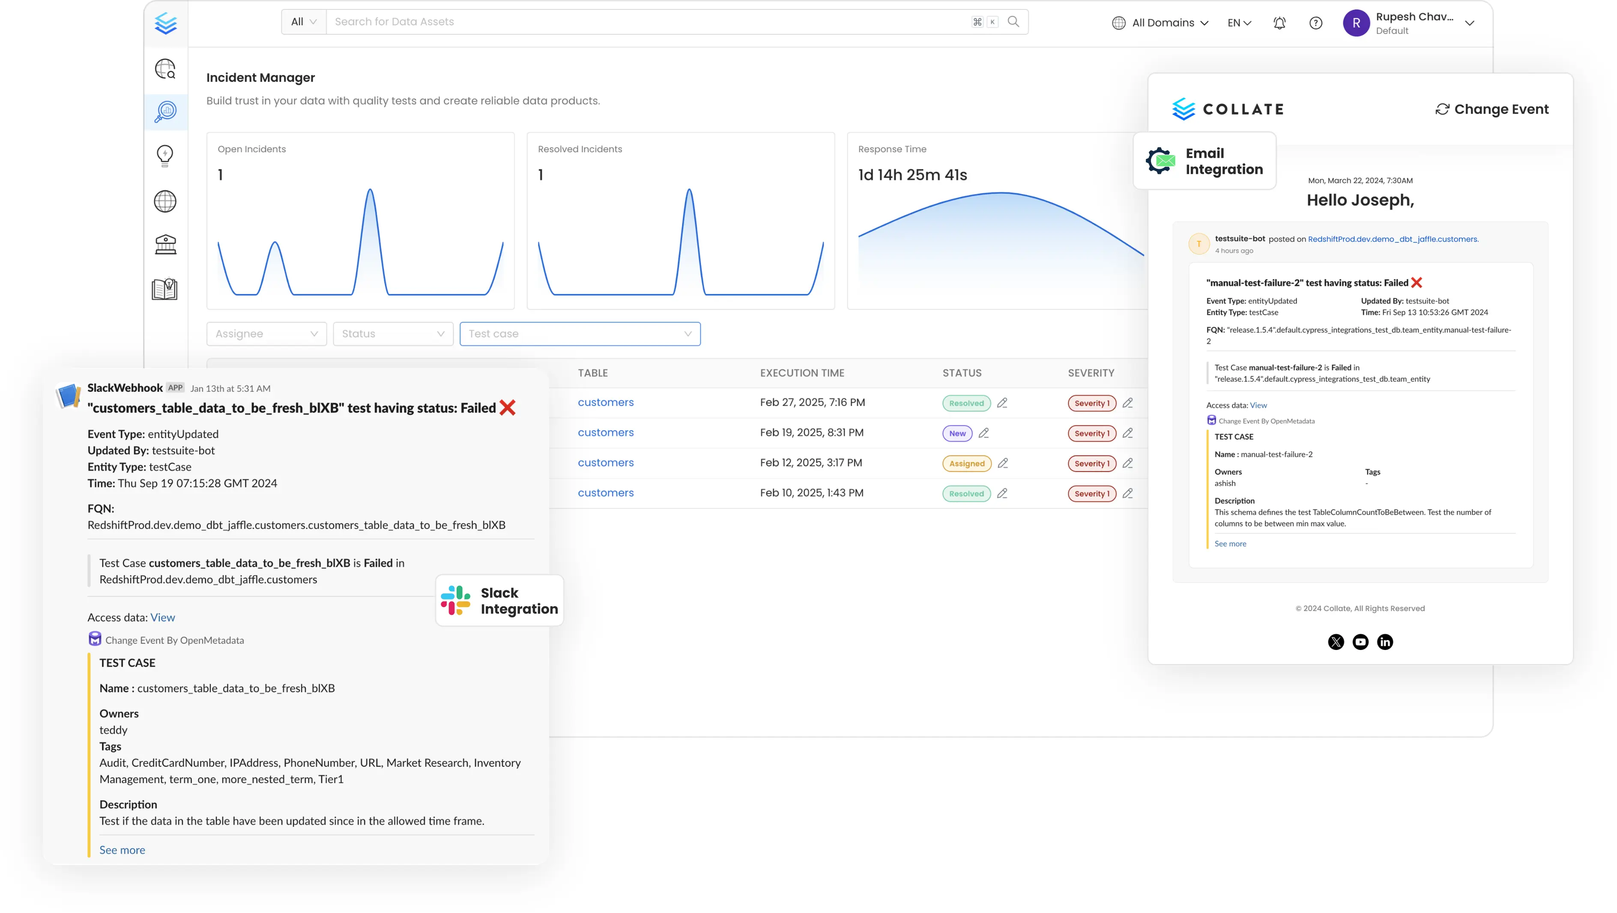Image resolution: width=1617 pixels, height=913 pixels.
Task: Open the EN language menu
Action: click(x=1239, y=23)
